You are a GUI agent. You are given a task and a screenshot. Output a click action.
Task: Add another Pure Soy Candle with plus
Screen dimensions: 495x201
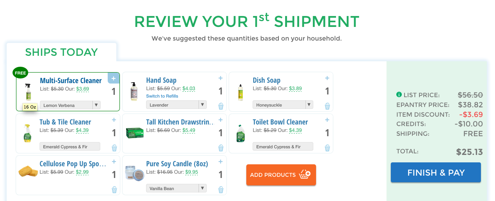tap(220, 162)
